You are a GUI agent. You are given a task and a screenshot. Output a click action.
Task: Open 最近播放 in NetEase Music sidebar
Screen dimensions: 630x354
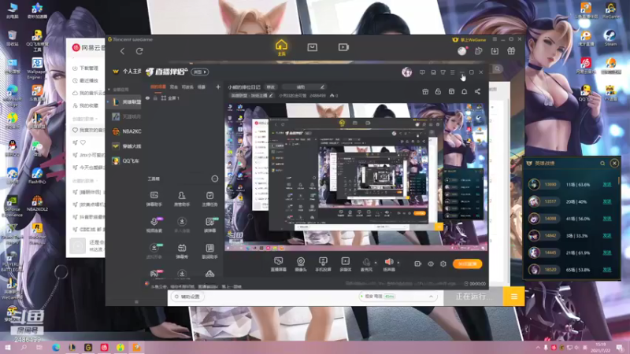[86, 81]
